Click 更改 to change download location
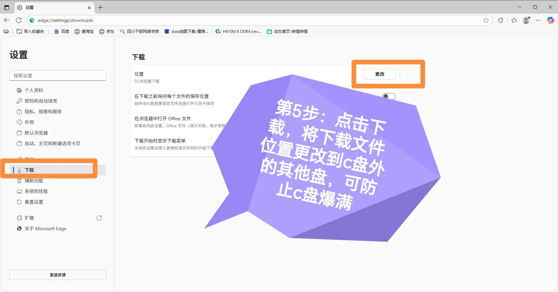The image size is (558, 292). click(x=380, y=74)
